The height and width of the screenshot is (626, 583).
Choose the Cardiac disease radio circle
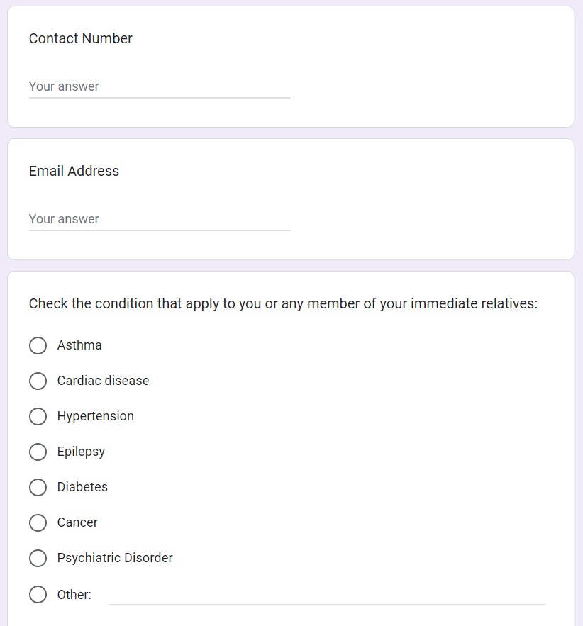point(38,381)
